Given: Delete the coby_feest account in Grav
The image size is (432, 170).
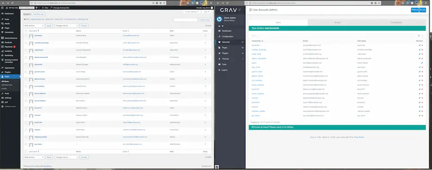Looking at the screenshot, I should point(422,54).
